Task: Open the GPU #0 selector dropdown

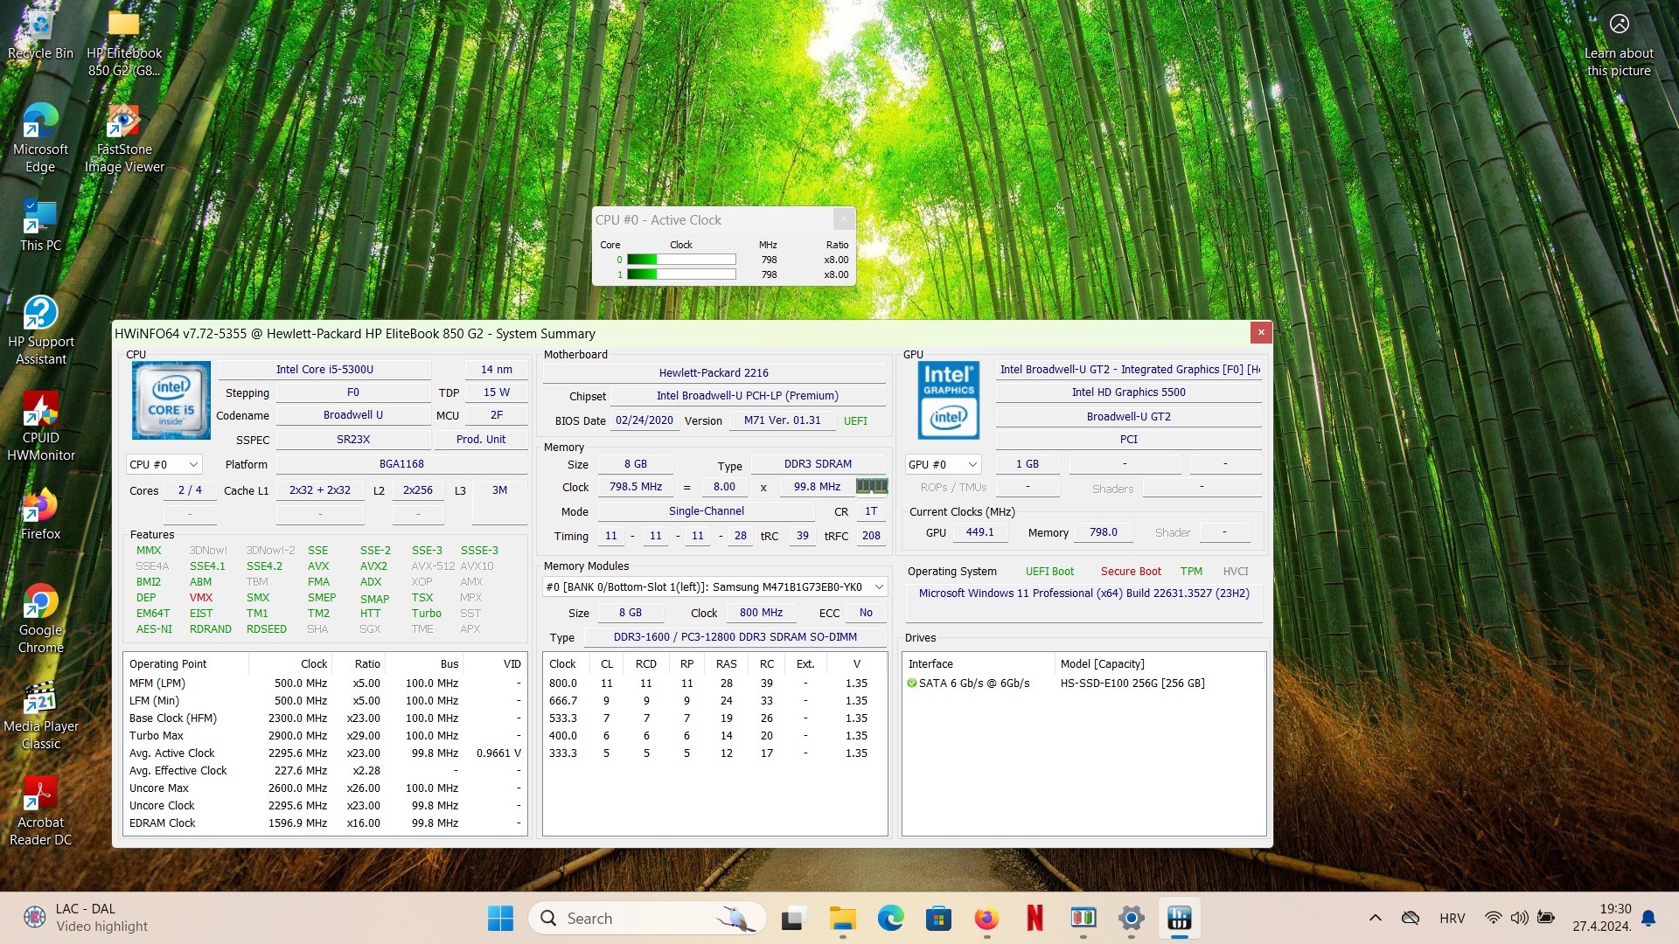Action: pyautogui.click(x=943, y=464)
